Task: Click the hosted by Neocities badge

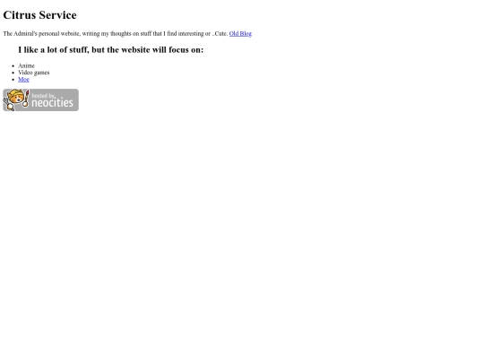Action: tap(40, 100)
